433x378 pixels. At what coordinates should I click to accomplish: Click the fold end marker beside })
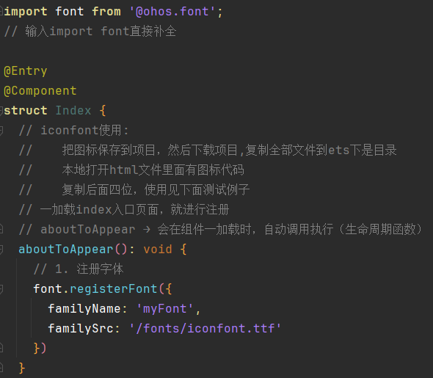[x=1, y=348]
